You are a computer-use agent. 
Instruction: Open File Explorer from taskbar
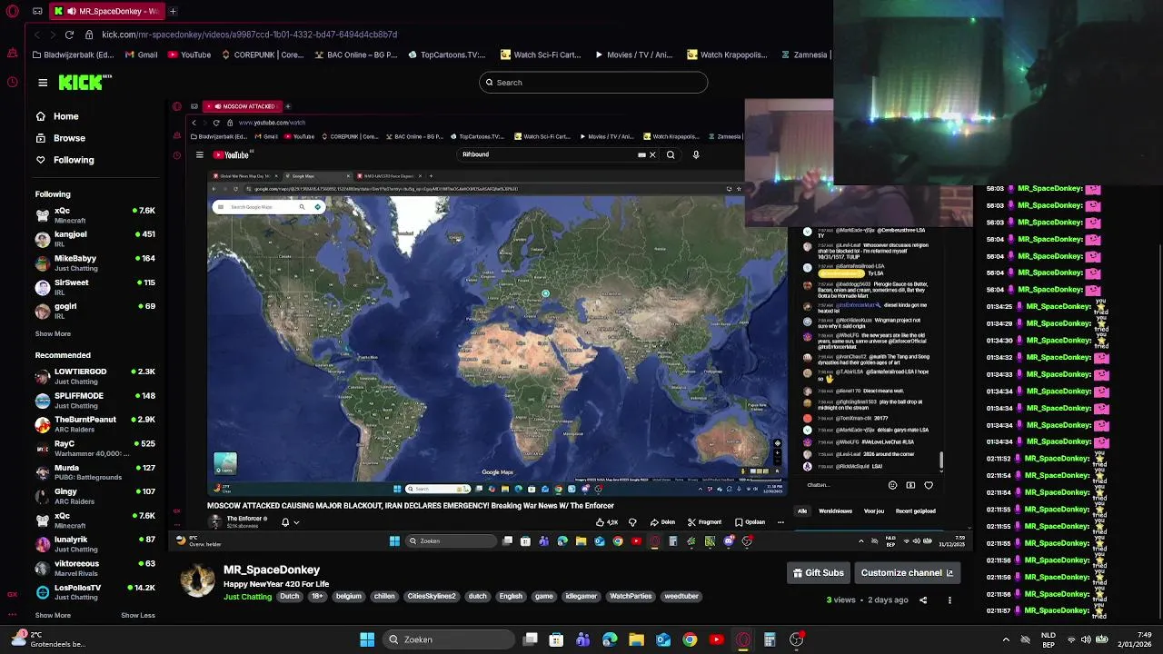[x=637, y=639]
